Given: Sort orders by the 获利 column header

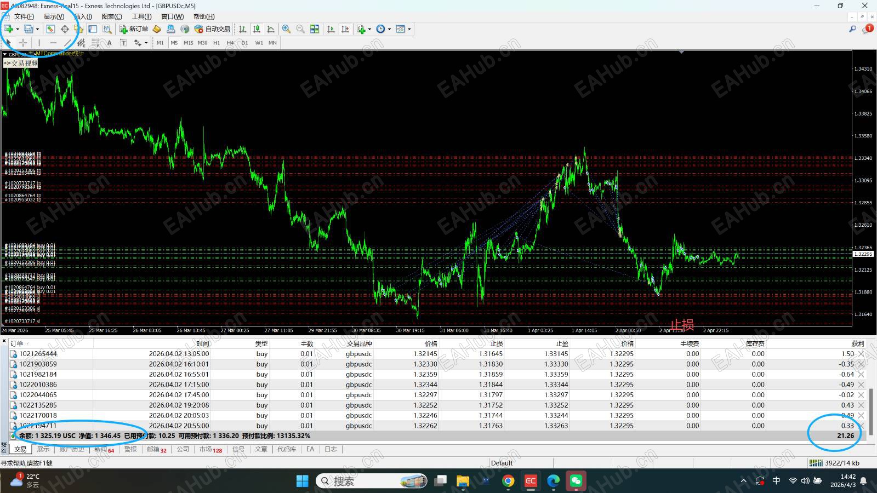Looking at the screenshot, I should pos(858,343).
